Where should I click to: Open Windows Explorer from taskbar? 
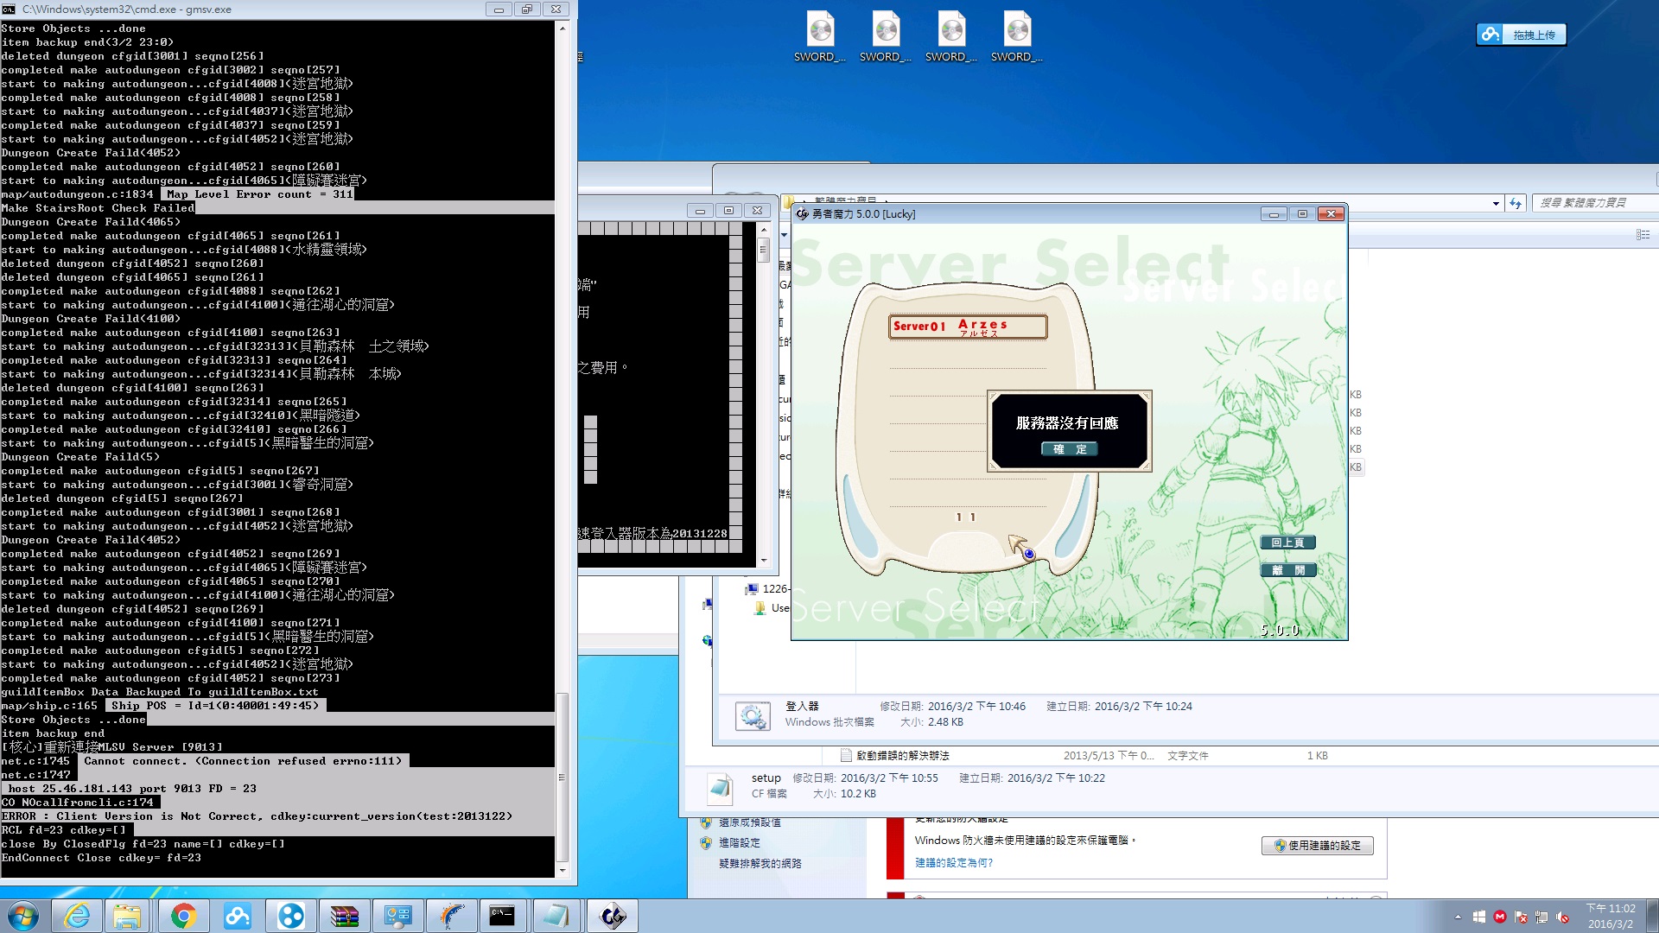(x=128, y=916)
